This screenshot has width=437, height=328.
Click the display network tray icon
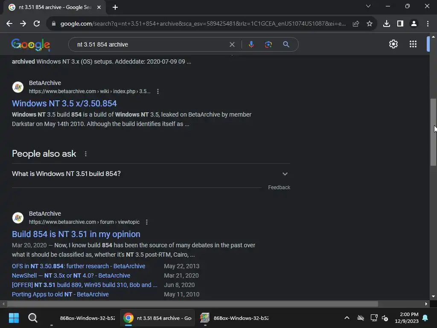click(374, 318)
